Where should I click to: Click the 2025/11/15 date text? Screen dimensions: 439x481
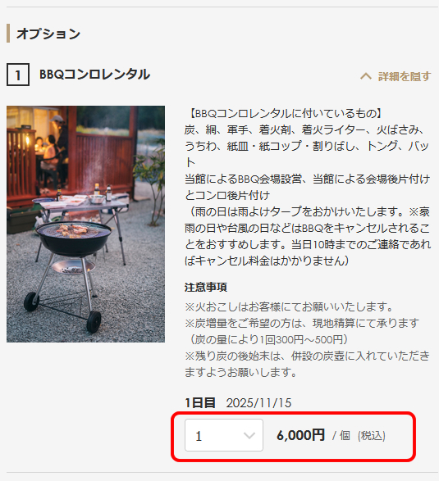(258, 403)
